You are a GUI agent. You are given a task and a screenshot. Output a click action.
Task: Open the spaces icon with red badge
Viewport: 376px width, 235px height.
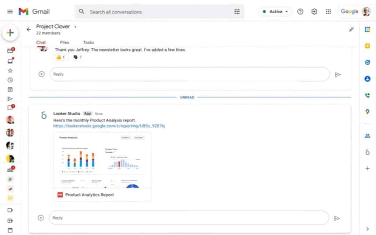pos(10,170)
